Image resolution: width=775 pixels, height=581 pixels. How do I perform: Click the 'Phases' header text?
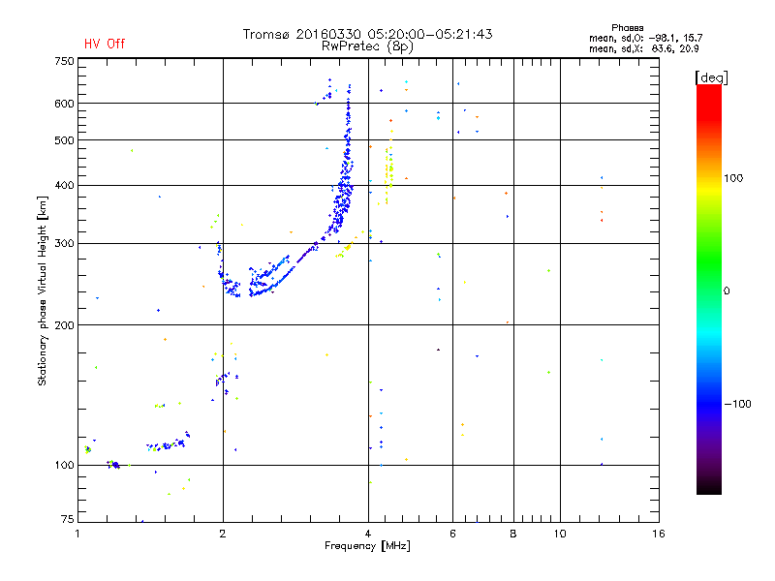627,28
